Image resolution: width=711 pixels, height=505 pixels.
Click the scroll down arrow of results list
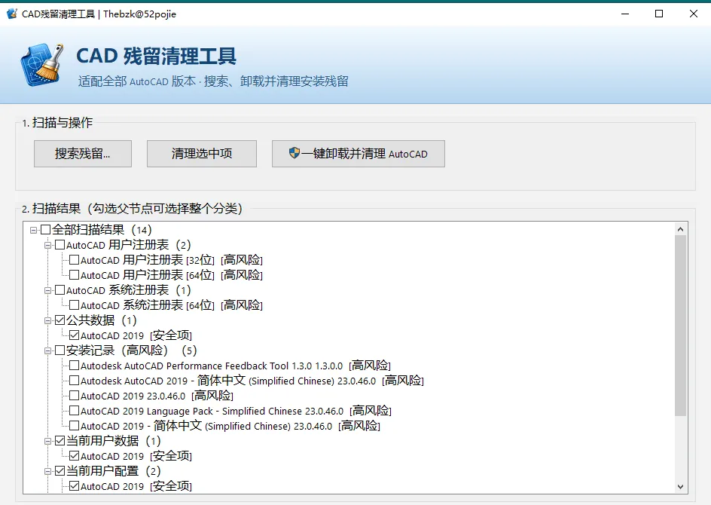coord(680,486)
